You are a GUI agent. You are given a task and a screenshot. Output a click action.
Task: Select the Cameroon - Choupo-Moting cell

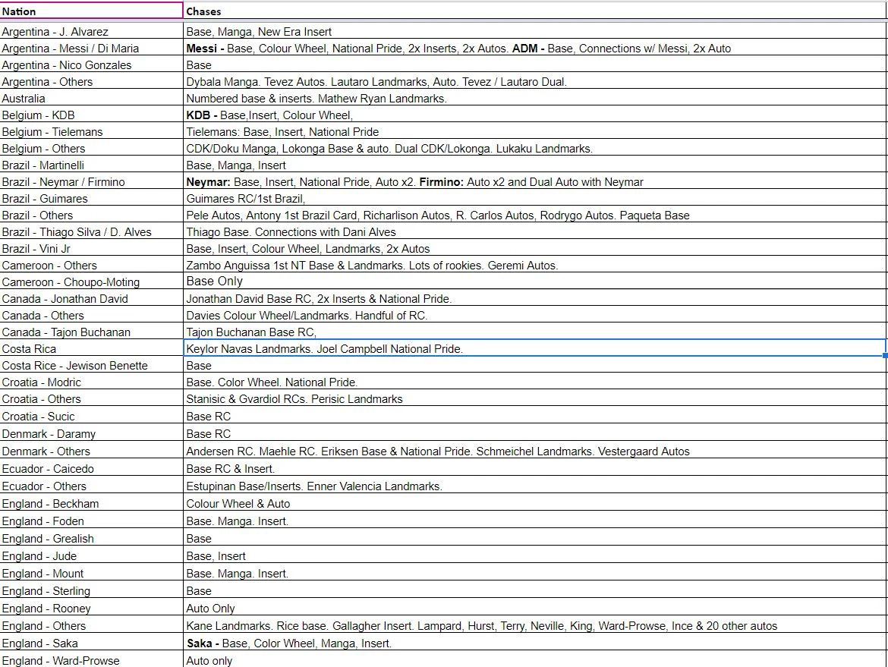tap(91, 282)
